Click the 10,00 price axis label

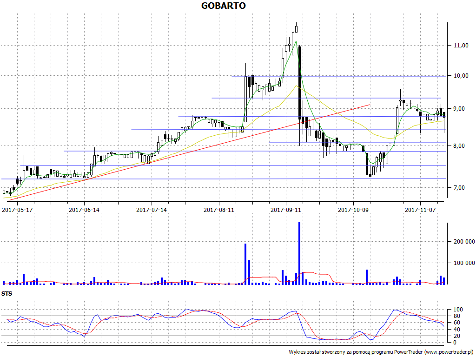click(x=461, y=76)
